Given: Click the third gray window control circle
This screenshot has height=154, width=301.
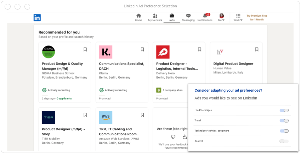Looking at the screenshot, I should (27, 6).
